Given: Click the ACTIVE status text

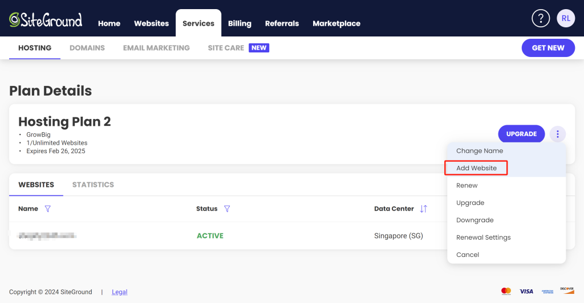Looking at the screenshot, I should click(210, 236).
